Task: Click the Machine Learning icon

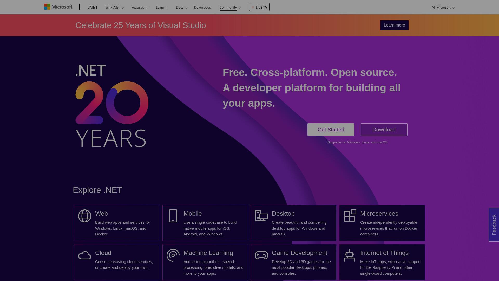Action: pyautogui.click(x=173, y=255)
